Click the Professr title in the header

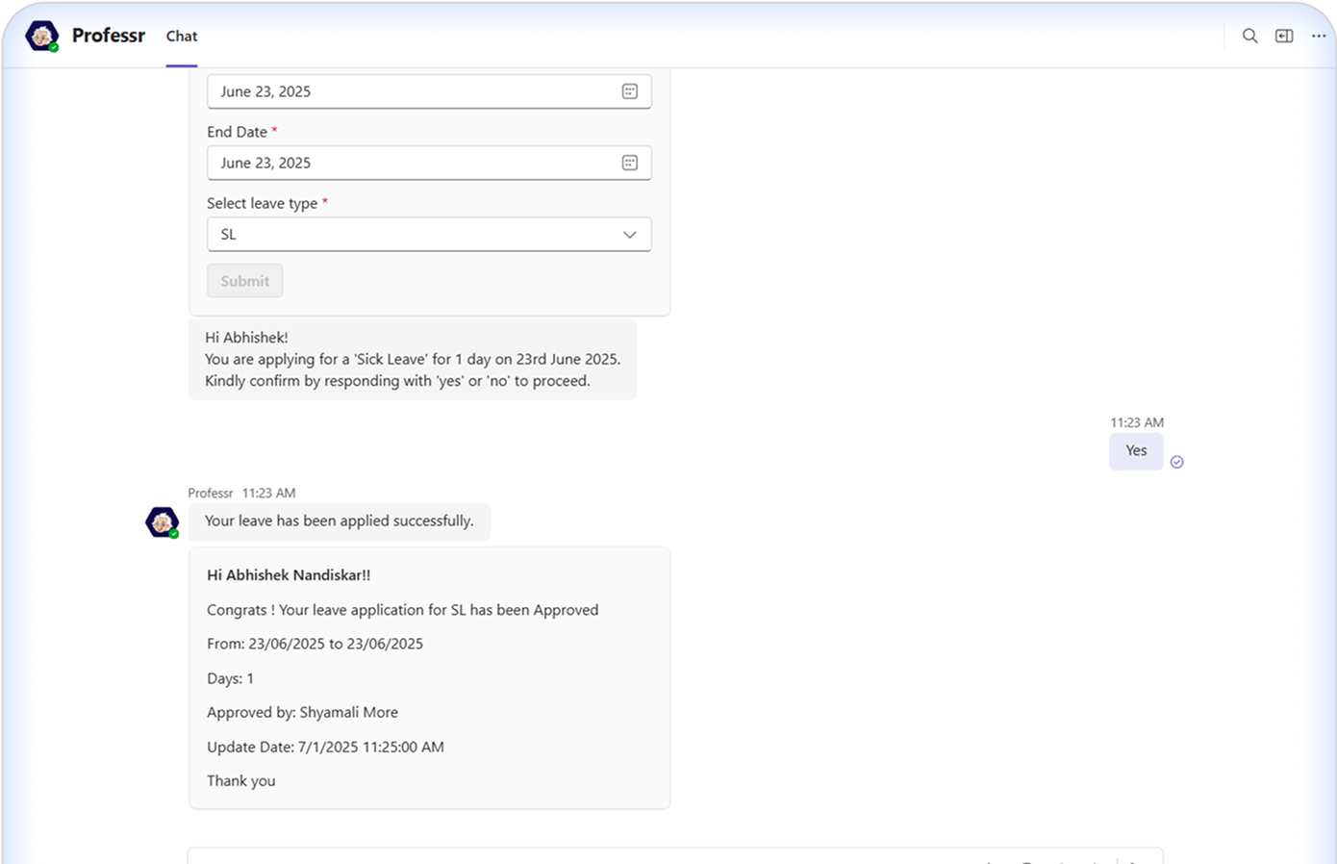pyautogui.click(x=108, y=36)
